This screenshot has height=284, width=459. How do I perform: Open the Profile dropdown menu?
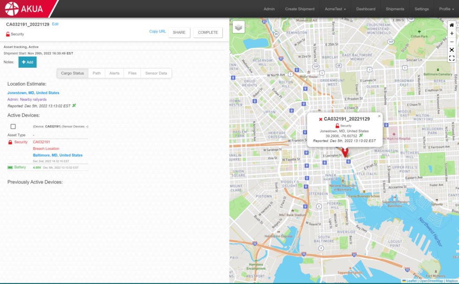[446, 9]
